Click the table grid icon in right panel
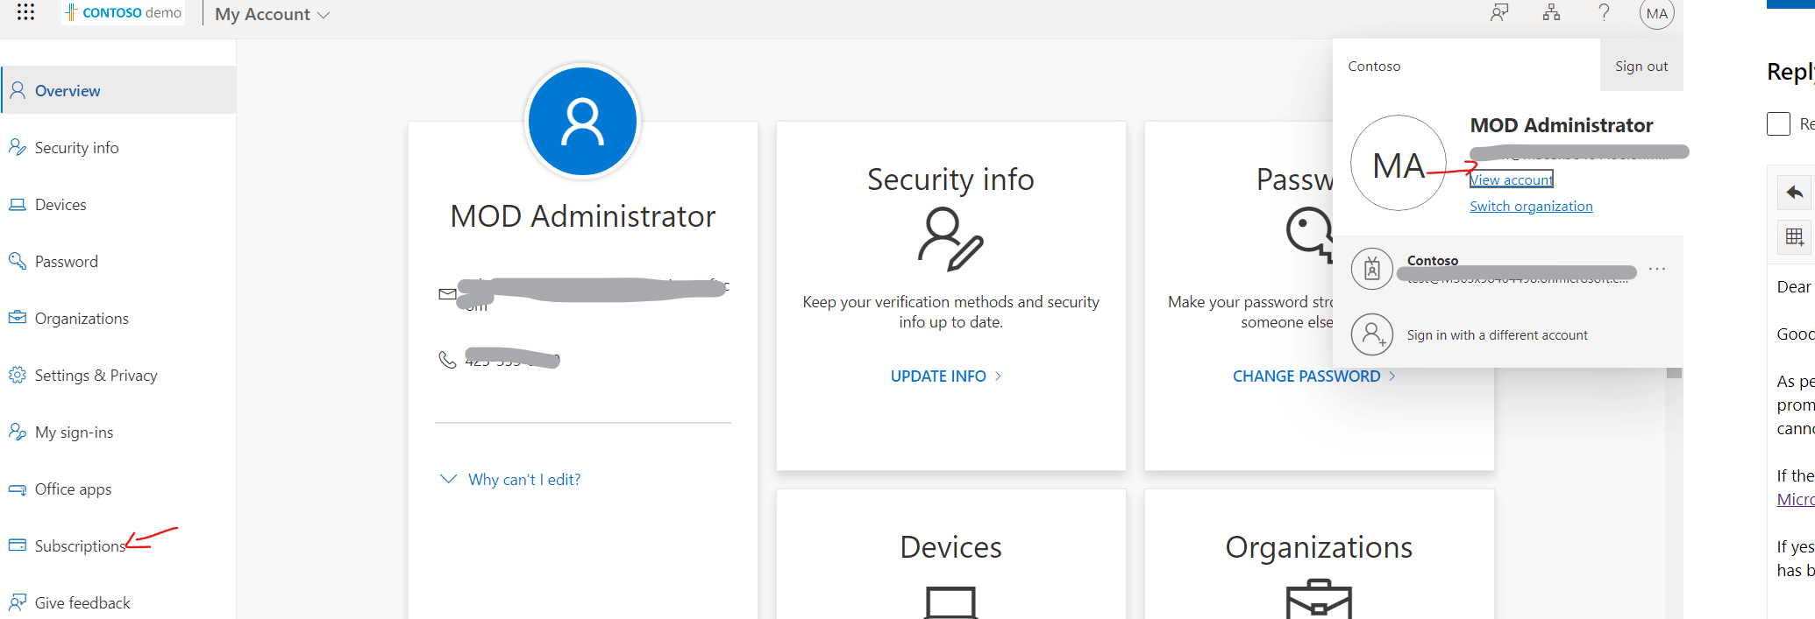1815x619 pixels. click(1794, 236)
